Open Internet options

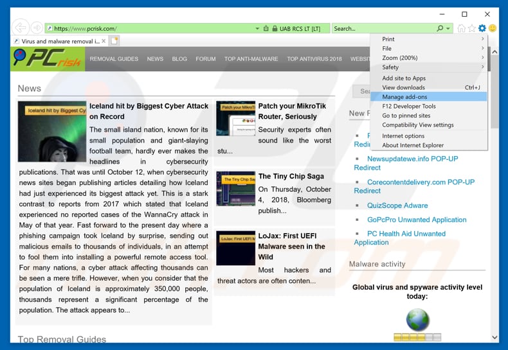pos(428,136)
